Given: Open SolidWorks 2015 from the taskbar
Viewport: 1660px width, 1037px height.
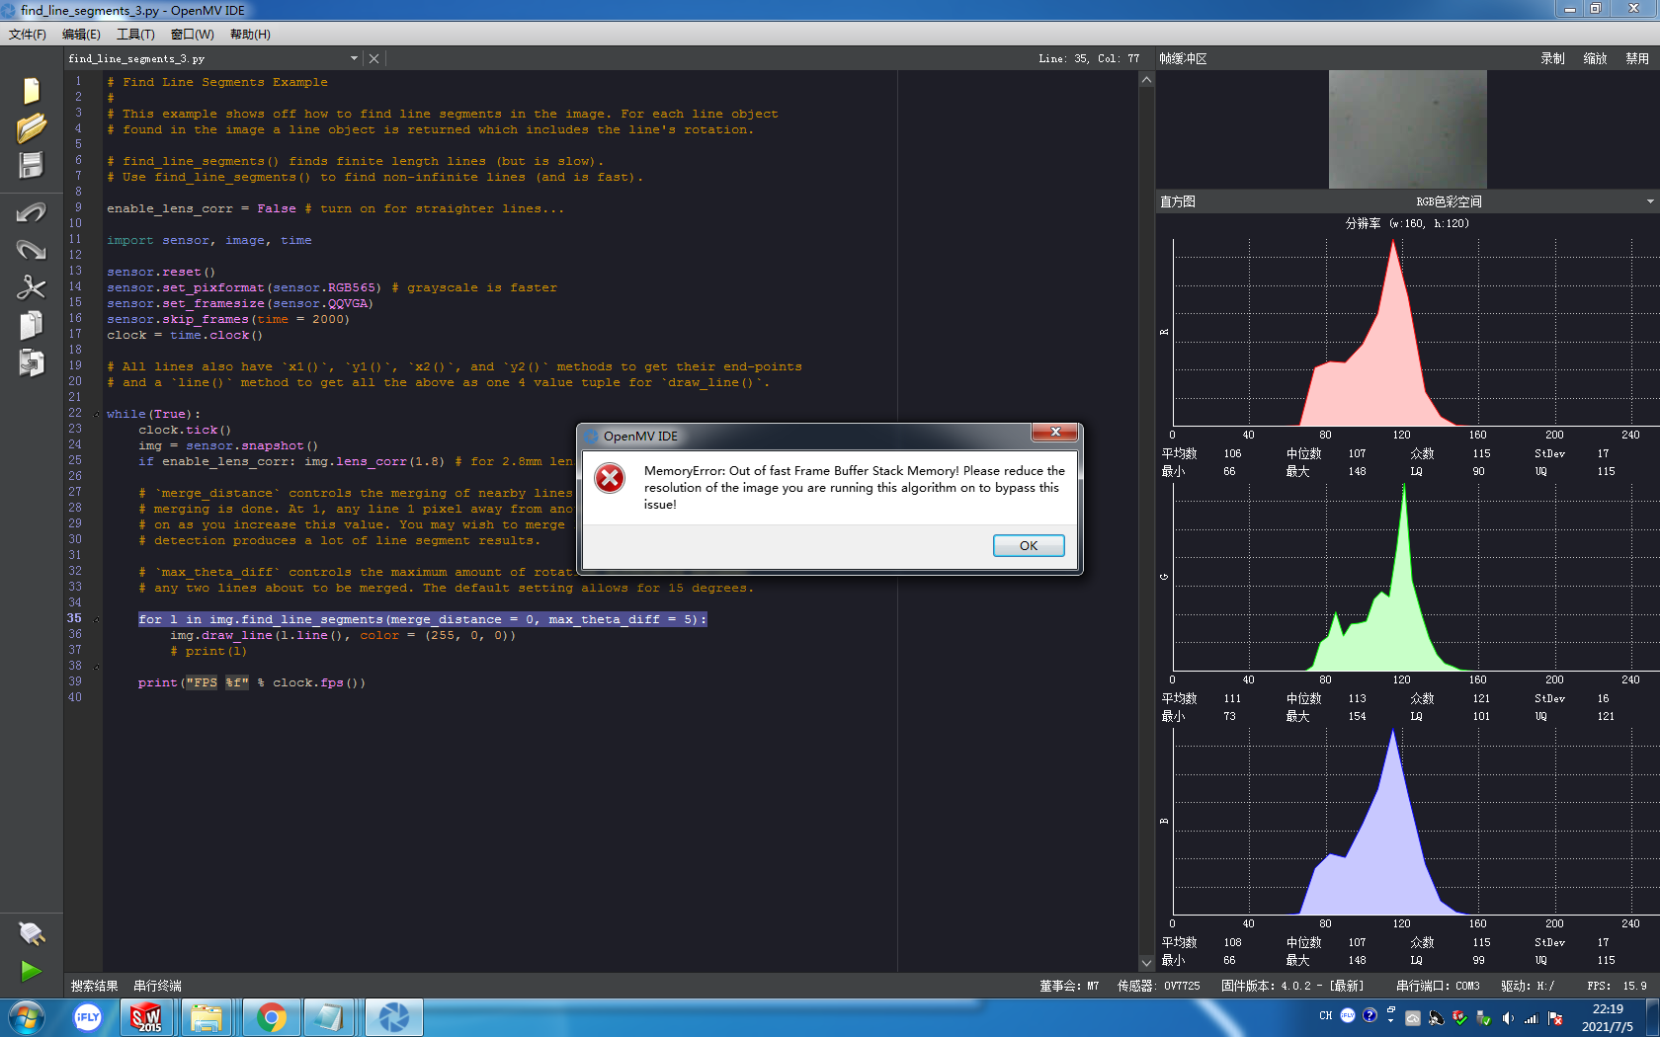Looking at the screenshot, I should (146, 1017).
